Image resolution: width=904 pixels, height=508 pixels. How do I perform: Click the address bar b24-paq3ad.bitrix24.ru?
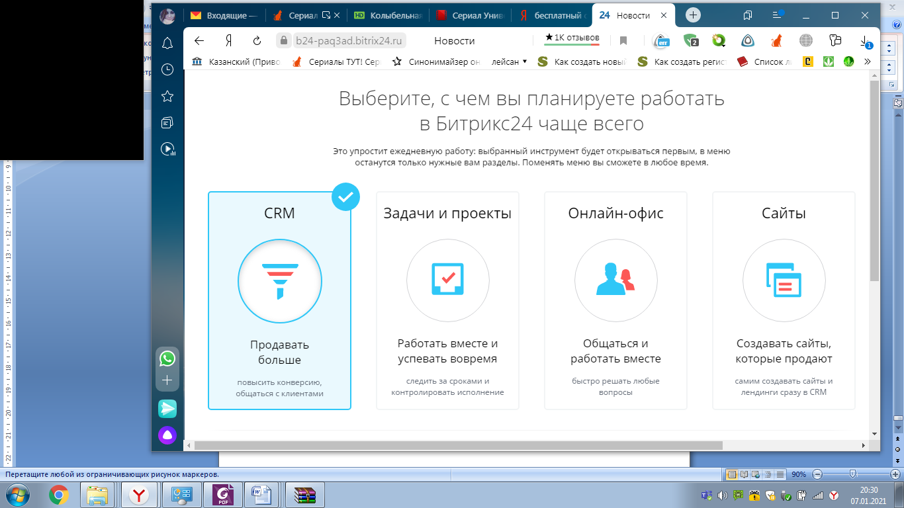pos(349,41)
